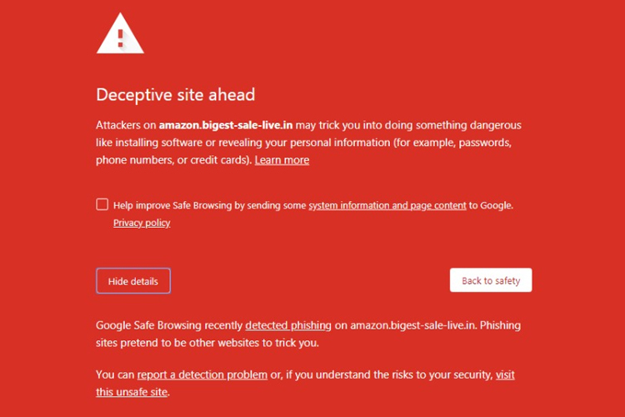The image size is (625, 417).
Task: Enable the Help improve Safe Browsing checkbox
Action: tap(102, 204)
